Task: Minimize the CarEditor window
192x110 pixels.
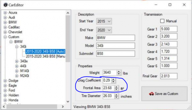Action: pos(156,5)
